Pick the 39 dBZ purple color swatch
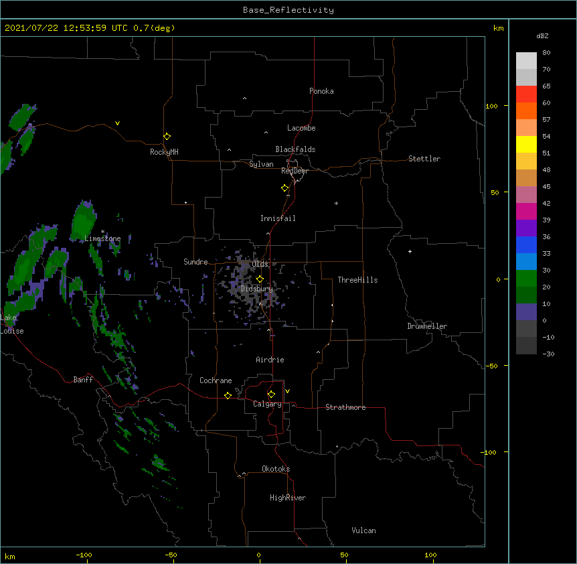577x564 pixels. point(526,228)
